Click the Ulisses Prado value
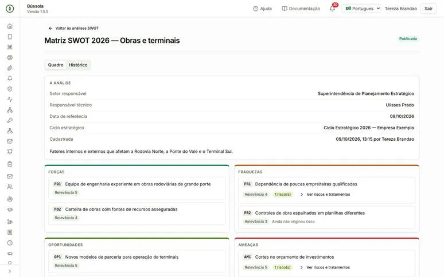This screenshot has width=444, height=277. 400,105
